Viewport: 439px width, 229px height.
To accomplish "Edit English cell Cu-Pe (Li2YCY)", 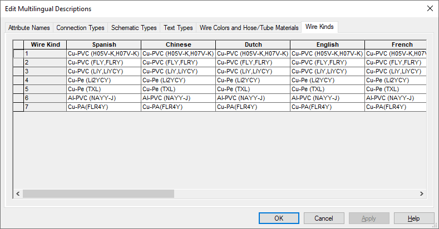I will (328, 80).
